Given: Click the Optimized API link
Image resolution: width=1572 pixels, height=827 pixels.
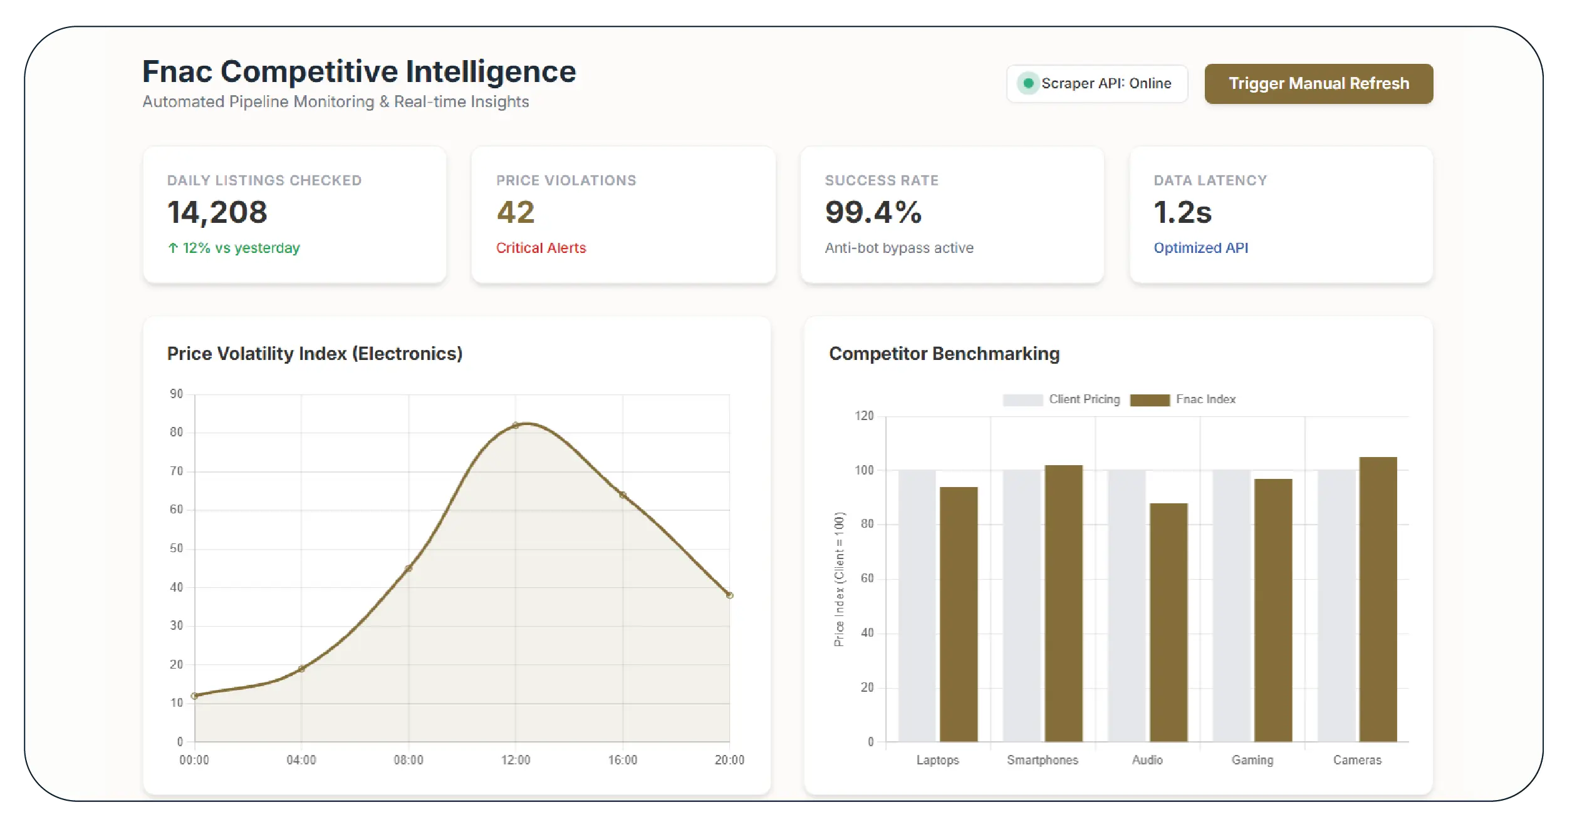Looking at the screenshot, I should (x=1200, y=248).
